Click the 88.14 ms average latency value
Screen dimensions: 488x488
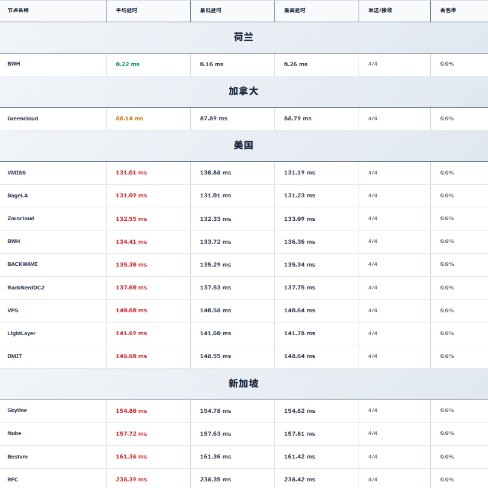[129, 119]
